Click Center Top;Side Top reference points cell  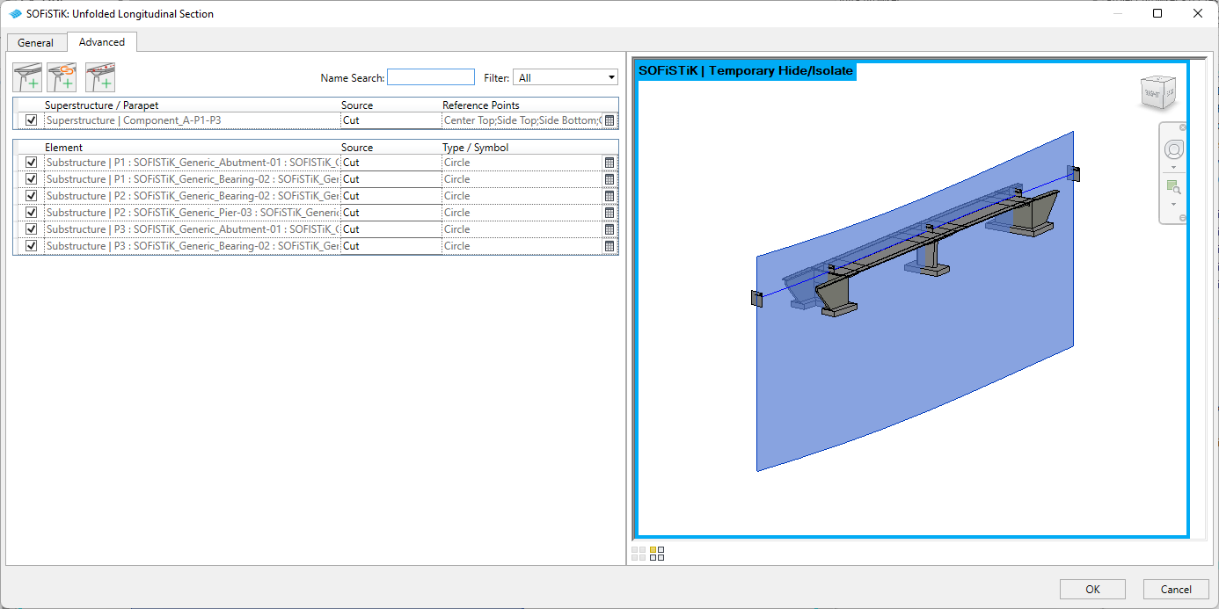click(522, 120)
